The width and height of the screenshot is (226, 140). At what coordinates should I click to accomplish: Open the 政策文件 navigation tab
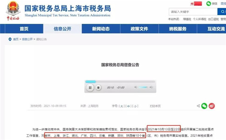click(139, 29)
